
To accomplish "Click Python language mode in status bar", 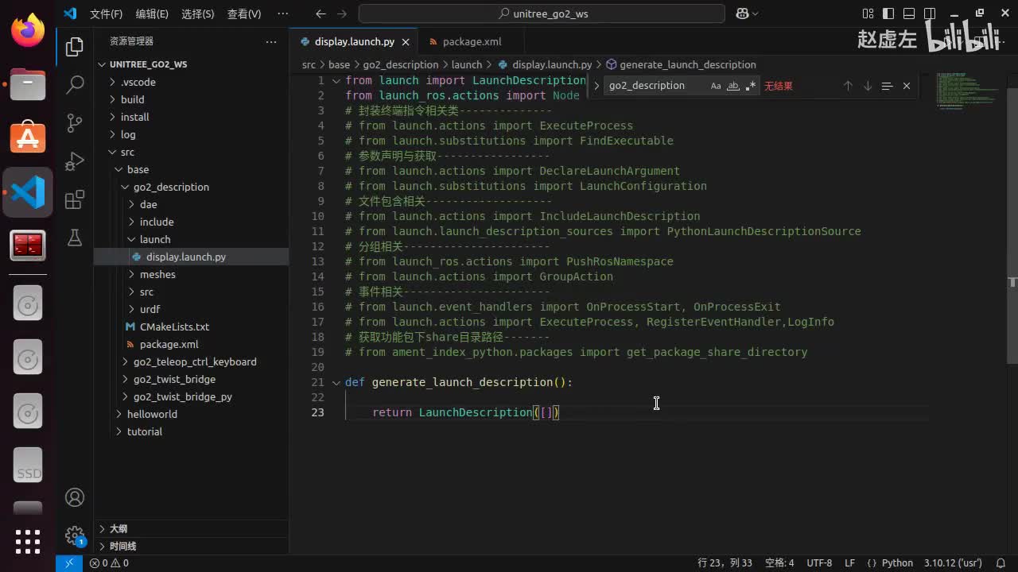I will tap(897, 562).
